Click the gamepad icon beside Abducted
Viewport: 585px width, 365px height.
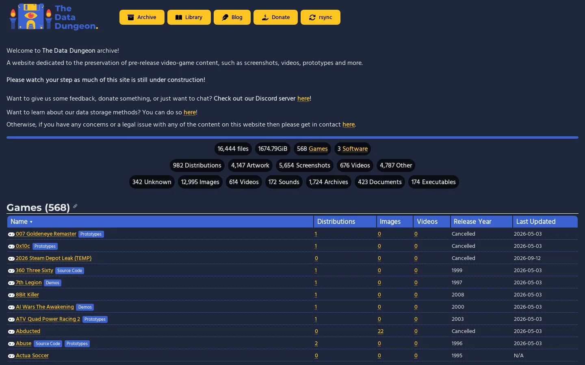(11, 332)
